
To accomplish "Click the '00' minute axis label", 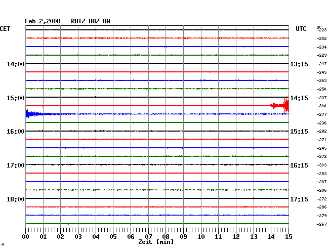I will [26, 237].
